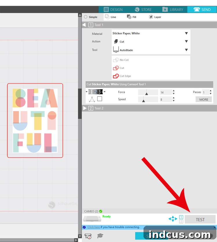
Task: Select the SEND tab
Action: coord(202,10)
